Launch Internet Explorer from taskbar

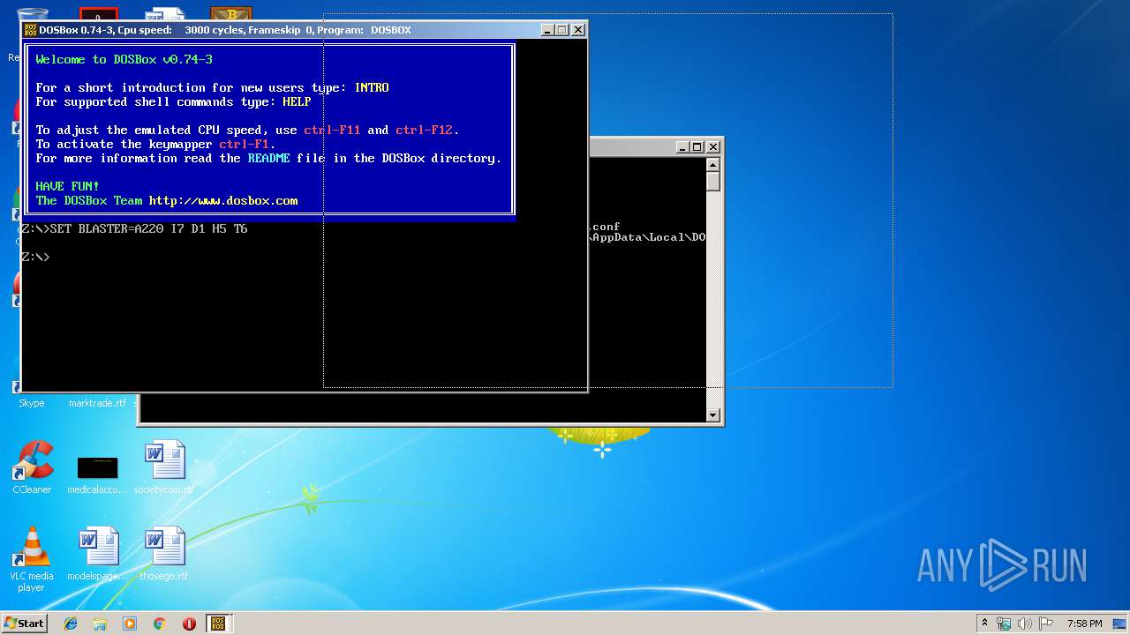[71, 624]
